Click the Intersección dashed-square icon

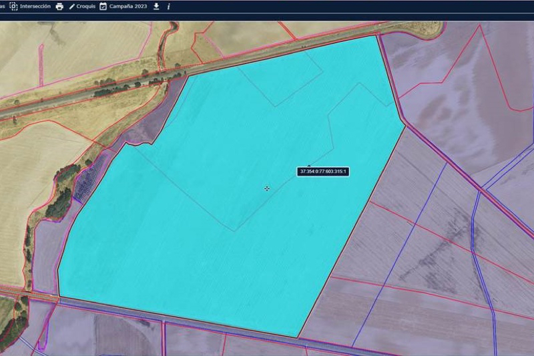pos(13,6)
